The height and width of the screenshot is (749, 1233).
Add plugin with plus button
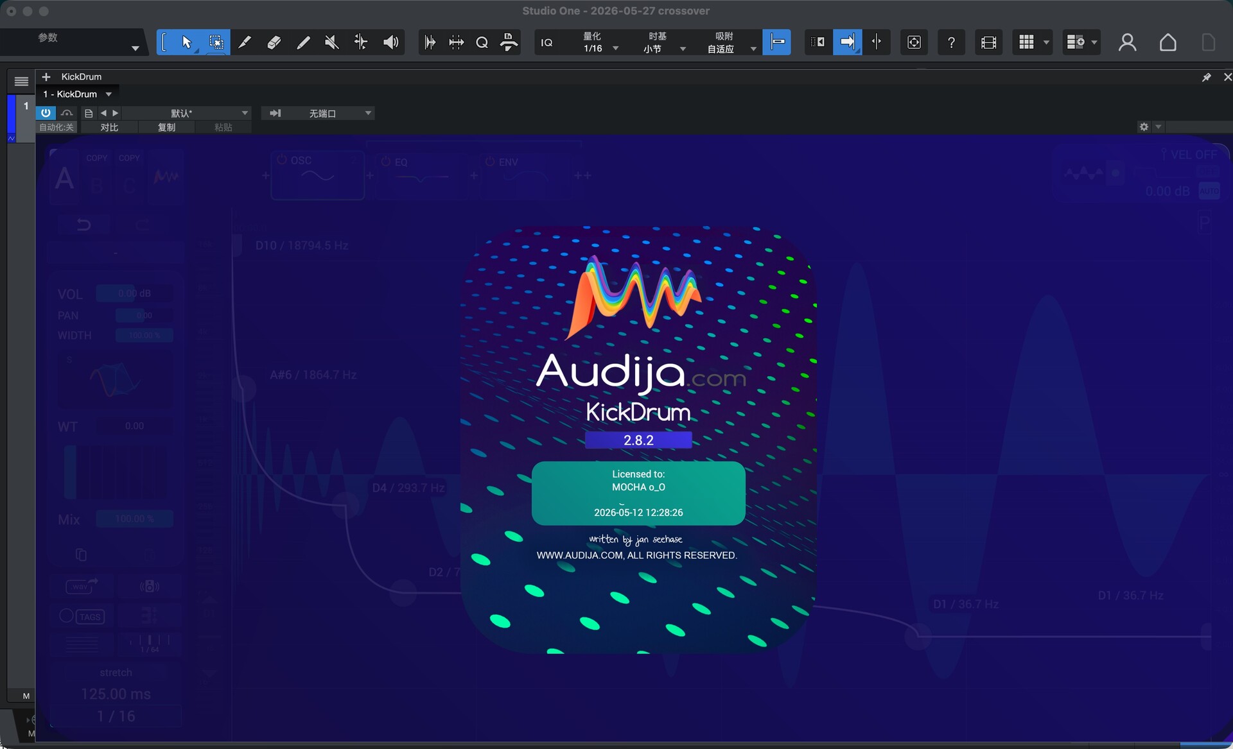tap(46, 77)
